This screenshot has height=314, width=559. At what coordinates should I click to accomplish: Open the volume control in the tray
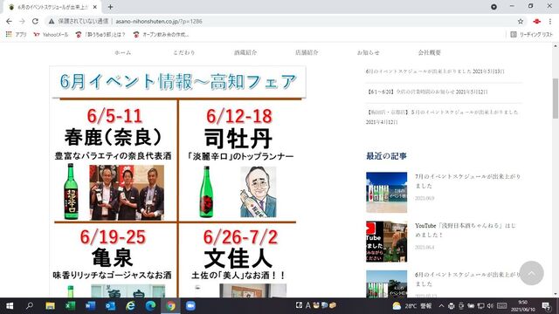(490, 306)
